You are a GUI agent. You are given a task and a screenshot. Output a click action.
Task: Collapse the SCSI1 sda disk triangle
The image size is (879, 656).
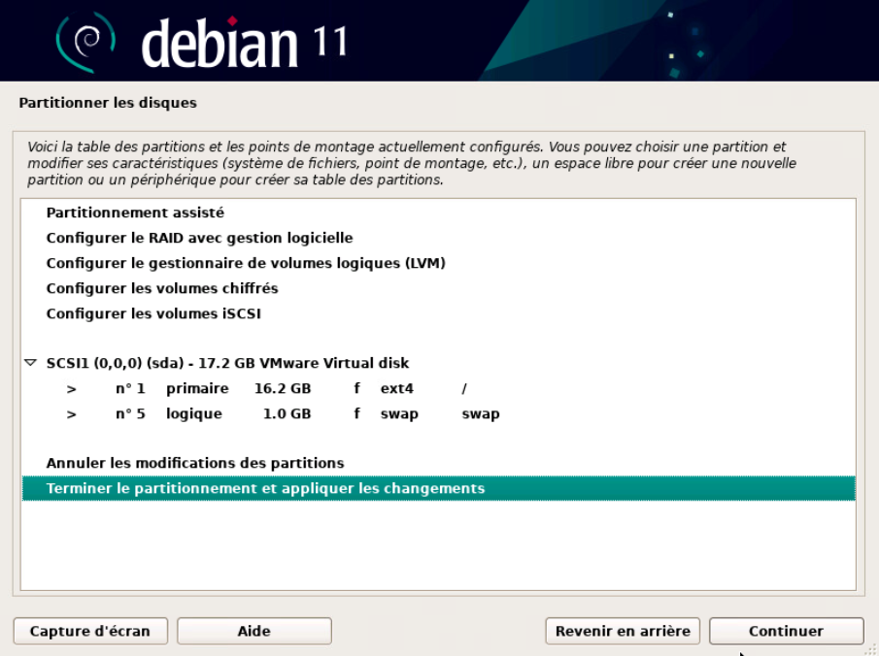tap(31, 363)
